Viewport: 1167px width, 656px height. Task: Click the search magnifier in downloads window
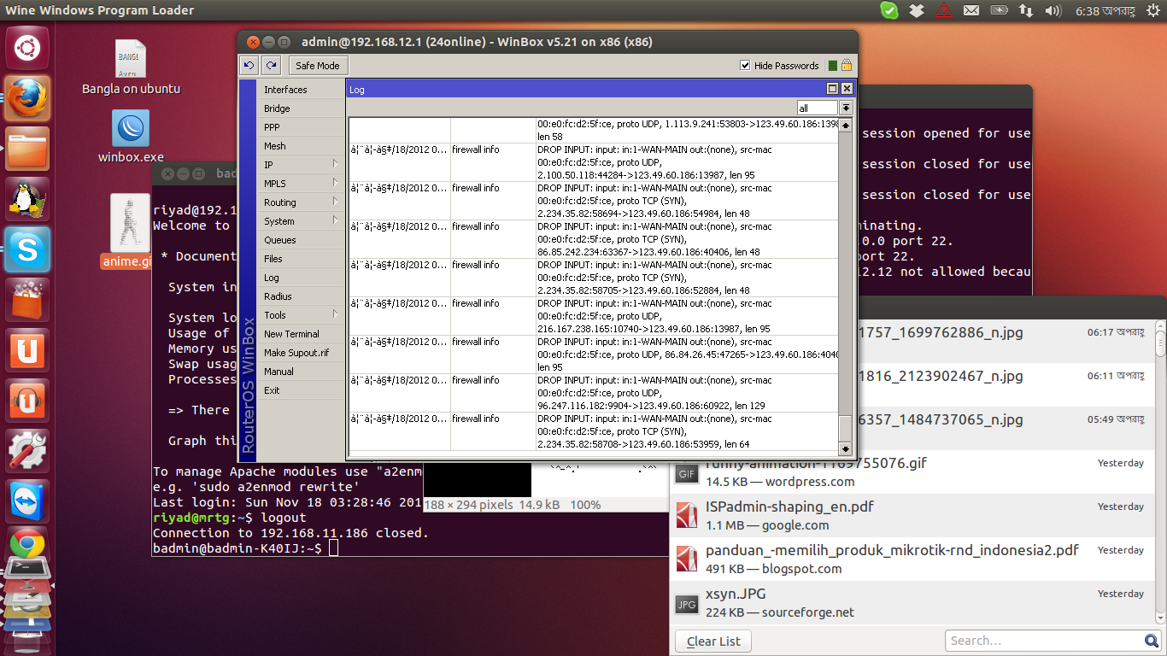[1152, 641]
